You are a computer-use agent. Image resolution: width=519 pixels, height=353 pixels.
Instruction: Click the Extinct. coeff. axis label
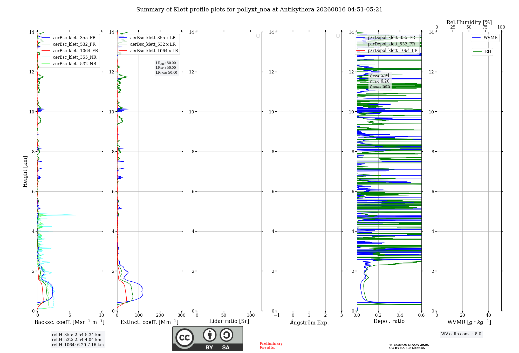[149, 322]
